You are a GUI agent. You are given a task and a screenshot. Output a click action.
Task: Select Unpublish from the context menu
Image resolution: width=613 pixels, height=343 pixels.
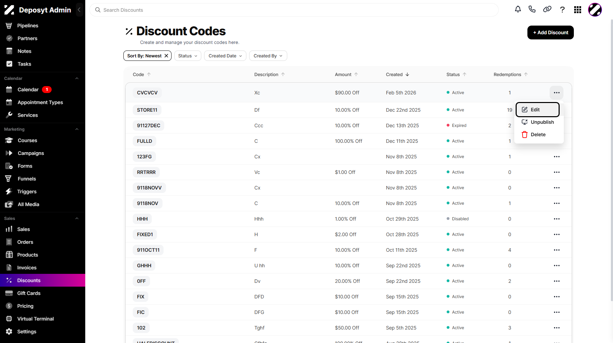click(x=537, y=122)
